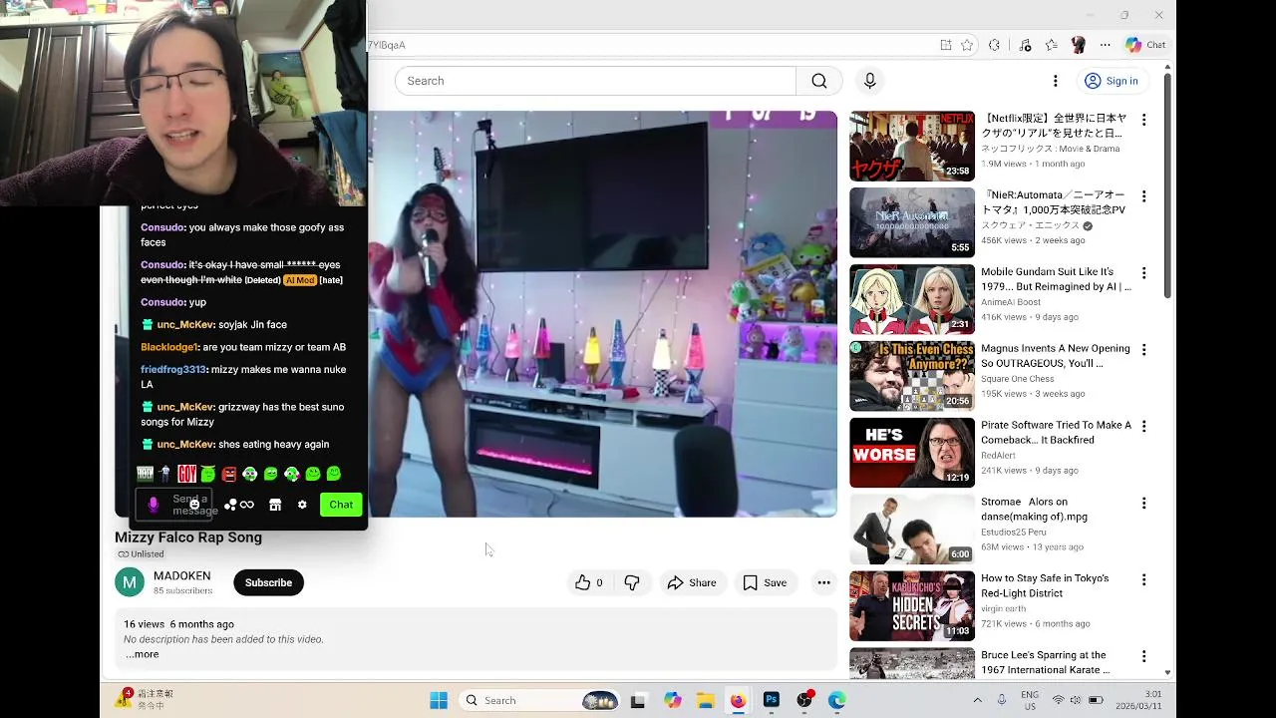Select the red GOY emote

186,475
